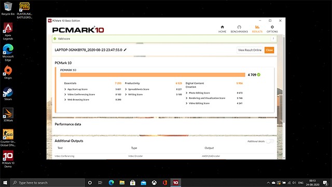Screen dimensions: 332x187
Task: Toggle the Additional details switch
Action: (x=270, y=141)
